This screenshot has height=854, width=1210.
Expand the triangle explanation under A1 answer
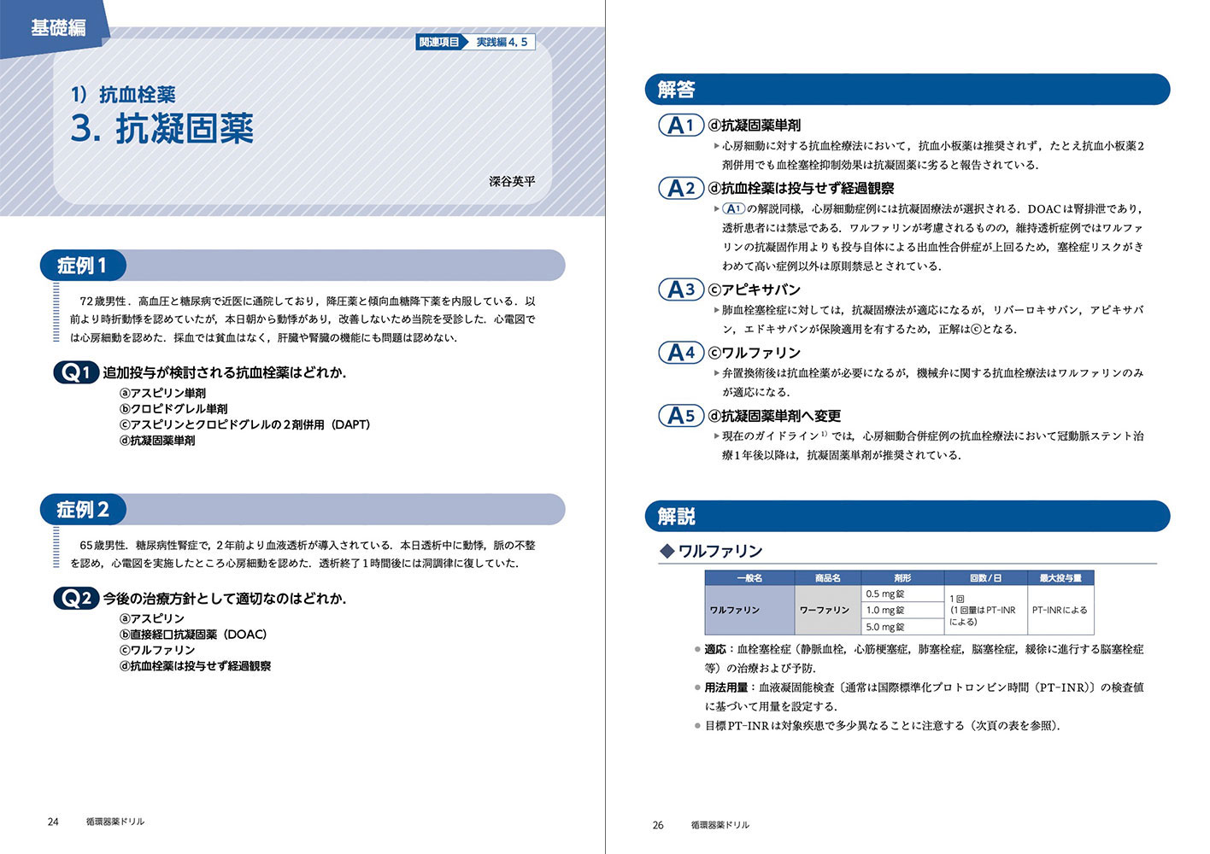[x=717, y=146]
